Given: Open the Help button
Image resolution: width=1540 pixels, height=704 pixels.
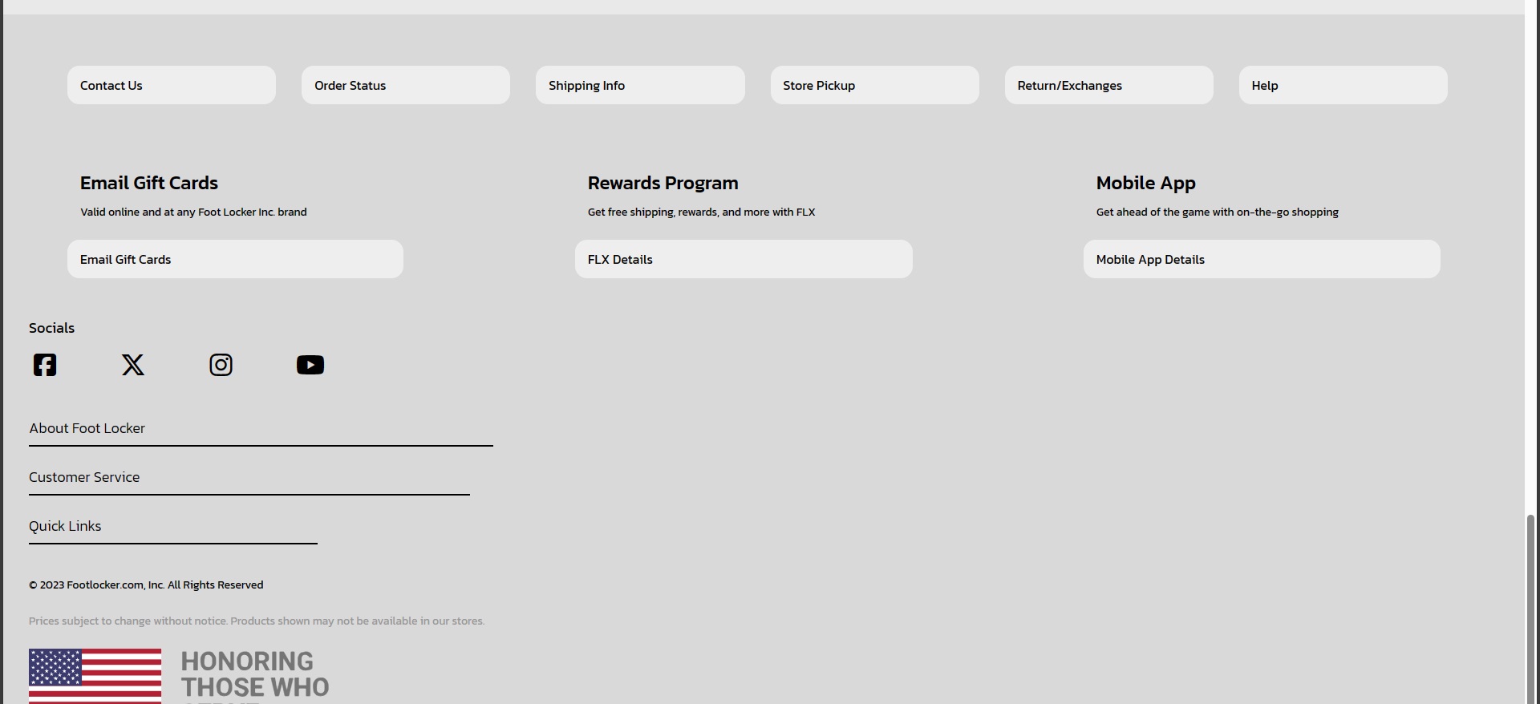Looking at the screenshot, I should [1343, 85].
